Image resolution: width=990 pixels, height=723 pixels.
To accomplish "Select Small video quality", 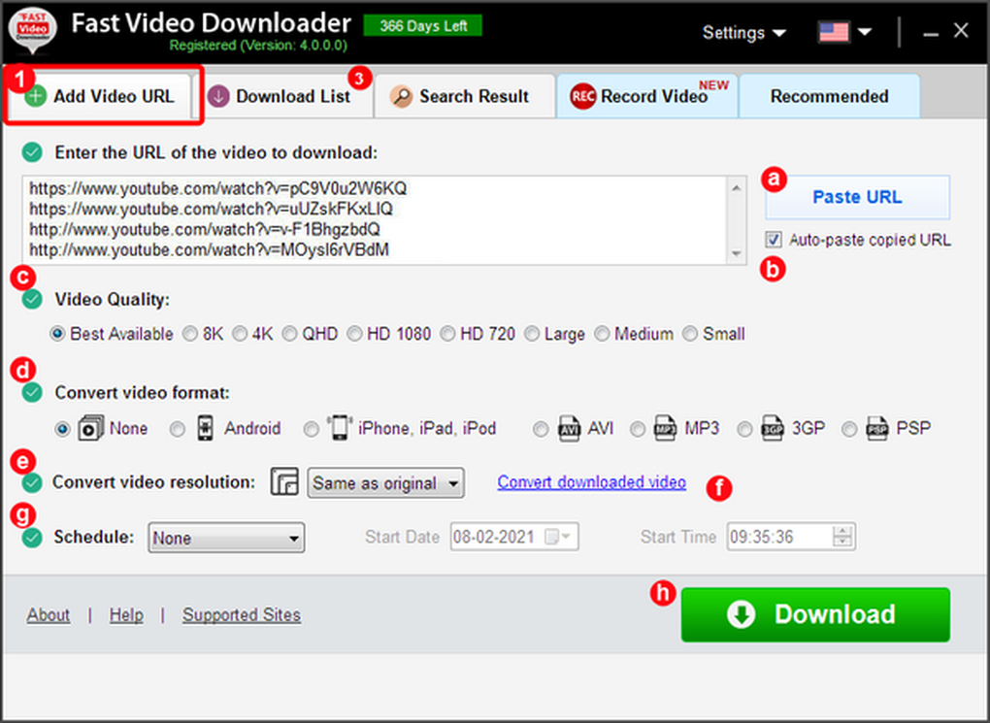I will [x=689, y=334].
